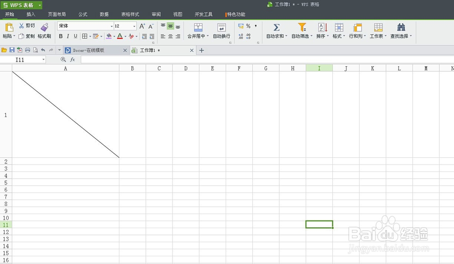Open the WPS 表格 application menu arrow

point(39,5)
